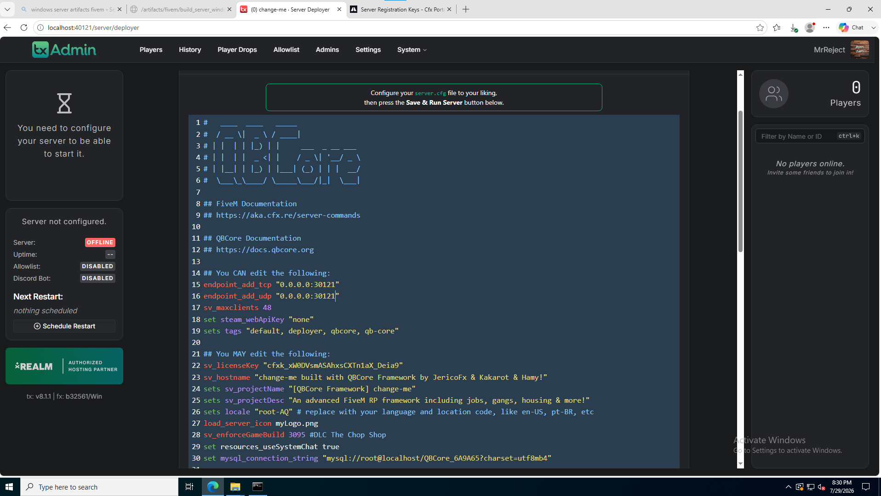Click the load_server_icon myLogo.png line
This screenshot has height=496, width=881.
pos(261,423)
